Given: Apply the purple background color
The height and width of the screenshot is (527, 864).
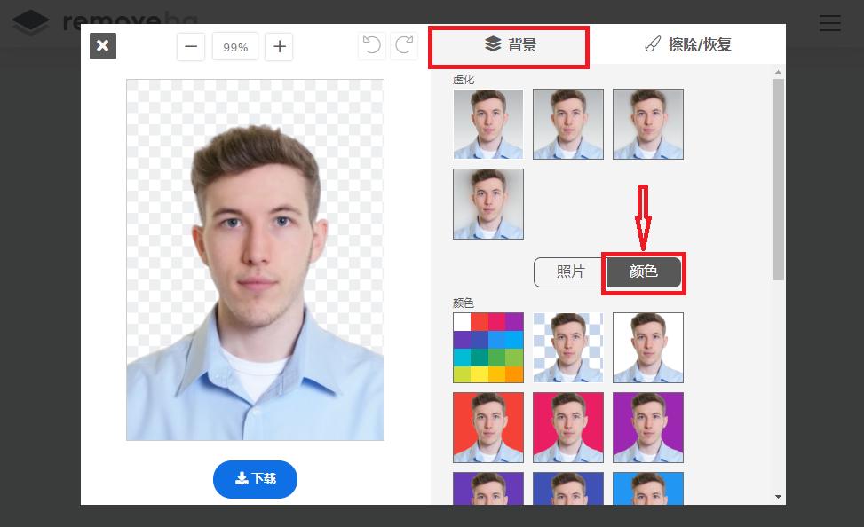Looking at the screenshot, I should pyautogui.click(x=647, y=427).
